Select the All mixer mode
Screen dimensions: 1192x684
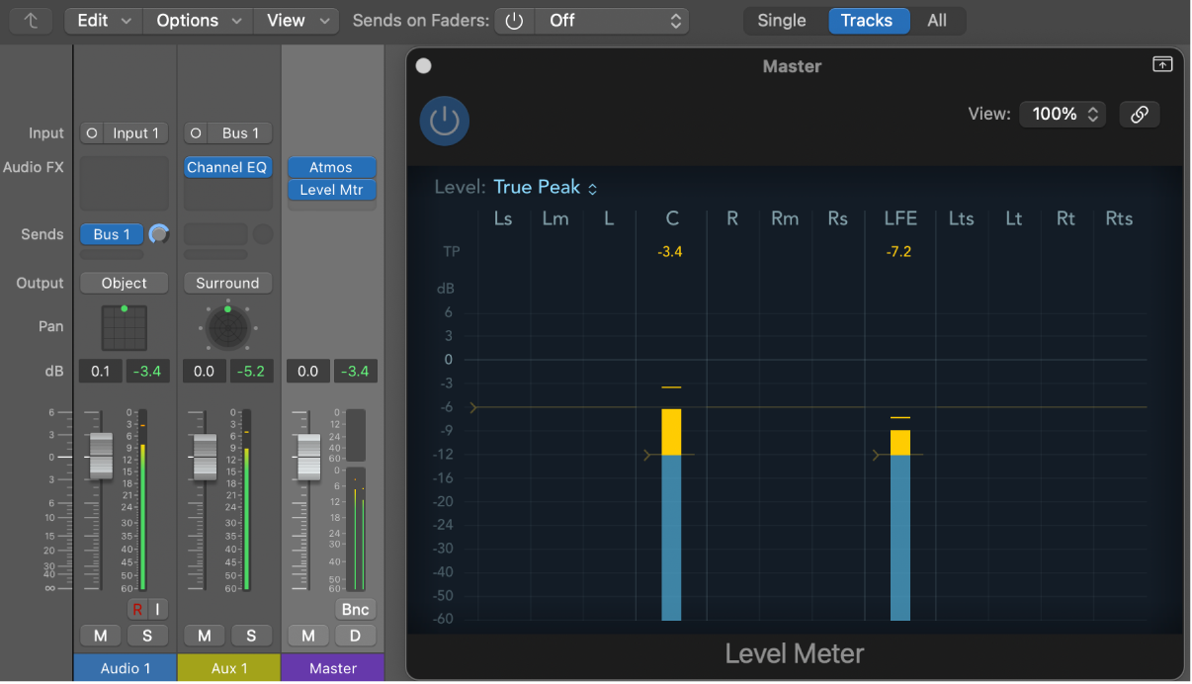click(x=937, y=21)
